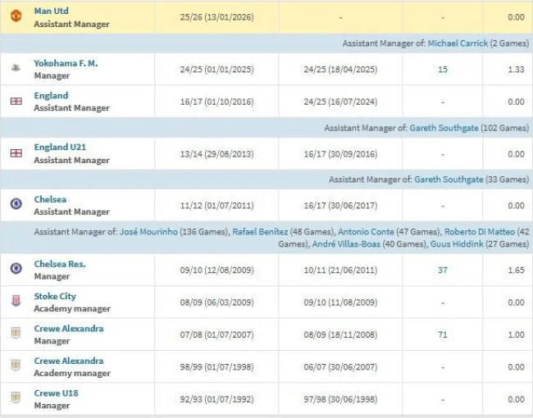
Task: Open Gareth Southgate link with 33 Games
Action: point(449,179)
